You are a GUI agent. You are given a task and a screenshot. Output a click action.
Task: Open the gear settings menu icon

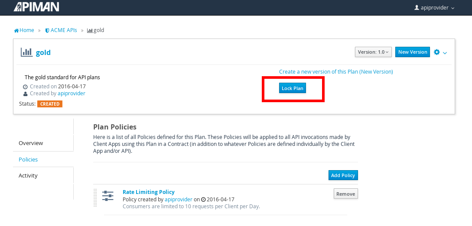pos(436,52)
